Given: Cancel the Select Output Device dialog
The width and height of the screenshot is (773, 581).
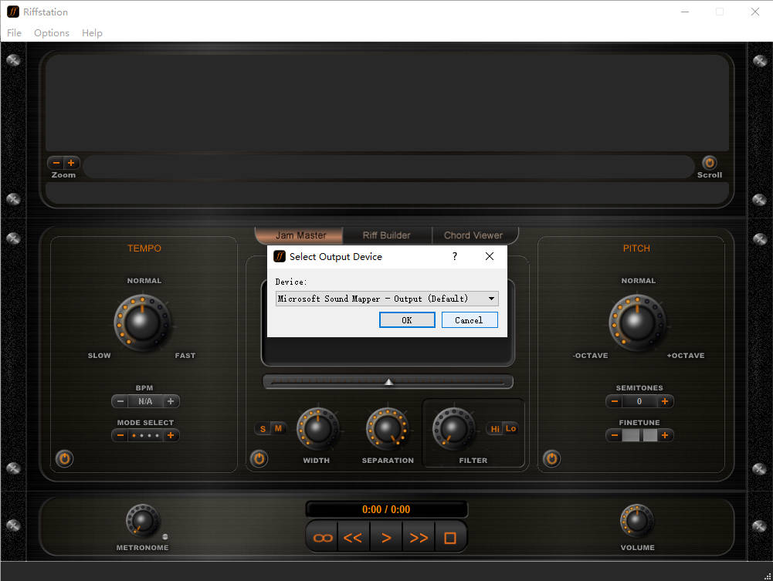Looking at the screenshot, I should [x=469, y=320].
